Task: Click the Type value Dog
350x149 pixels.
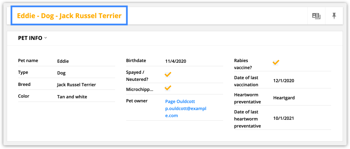Action: (x=61, y=73)
